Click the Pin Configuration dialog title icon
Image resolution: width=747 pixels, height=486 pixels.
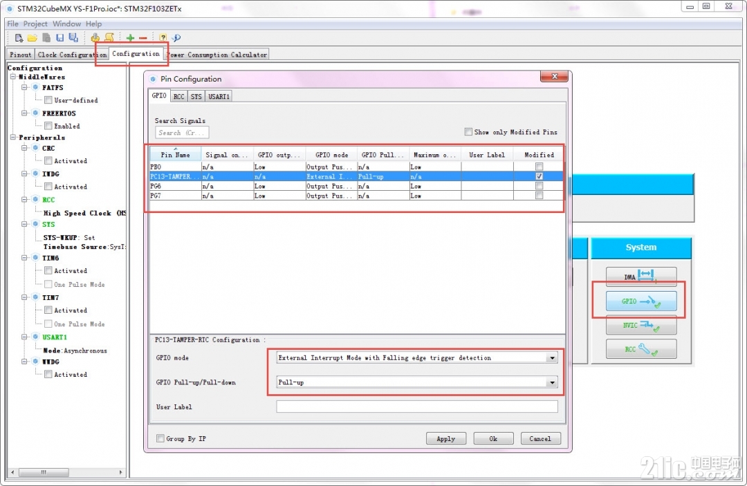pos(153,79)
